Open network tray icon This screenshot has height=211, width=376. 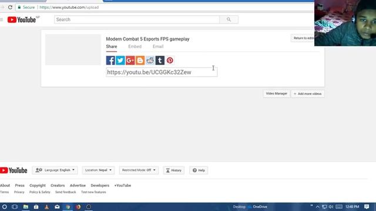point(324,207)
